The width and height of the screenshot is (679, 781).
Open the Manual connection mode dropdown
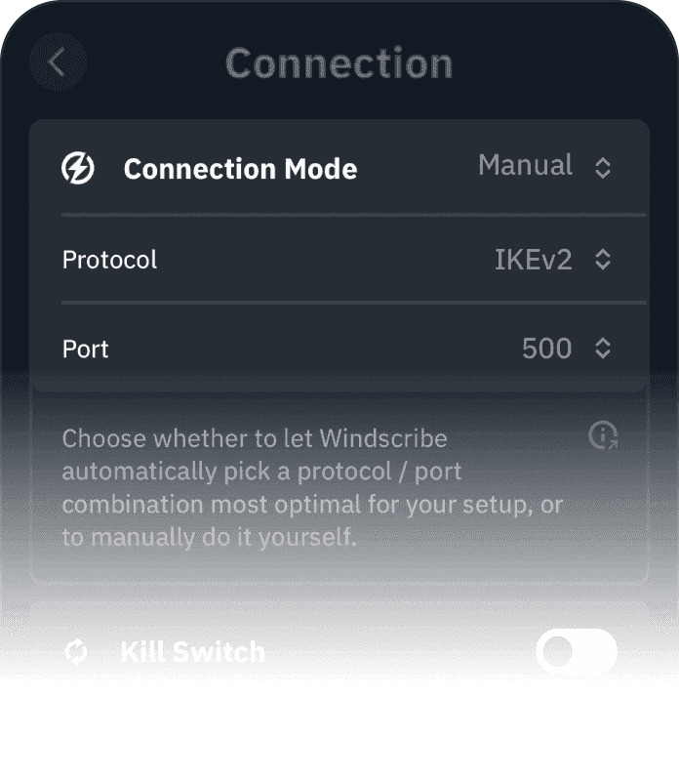coord(525,166)
